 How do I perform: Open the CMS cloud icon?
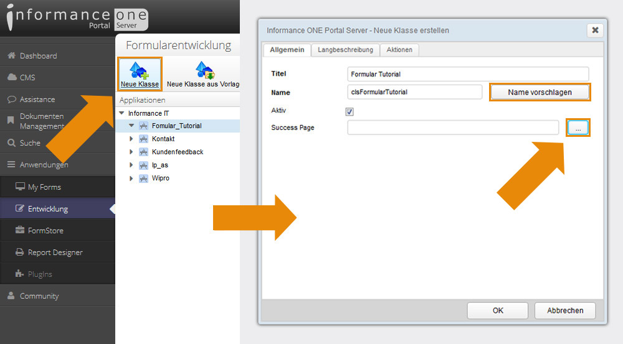tap(12, 77)
